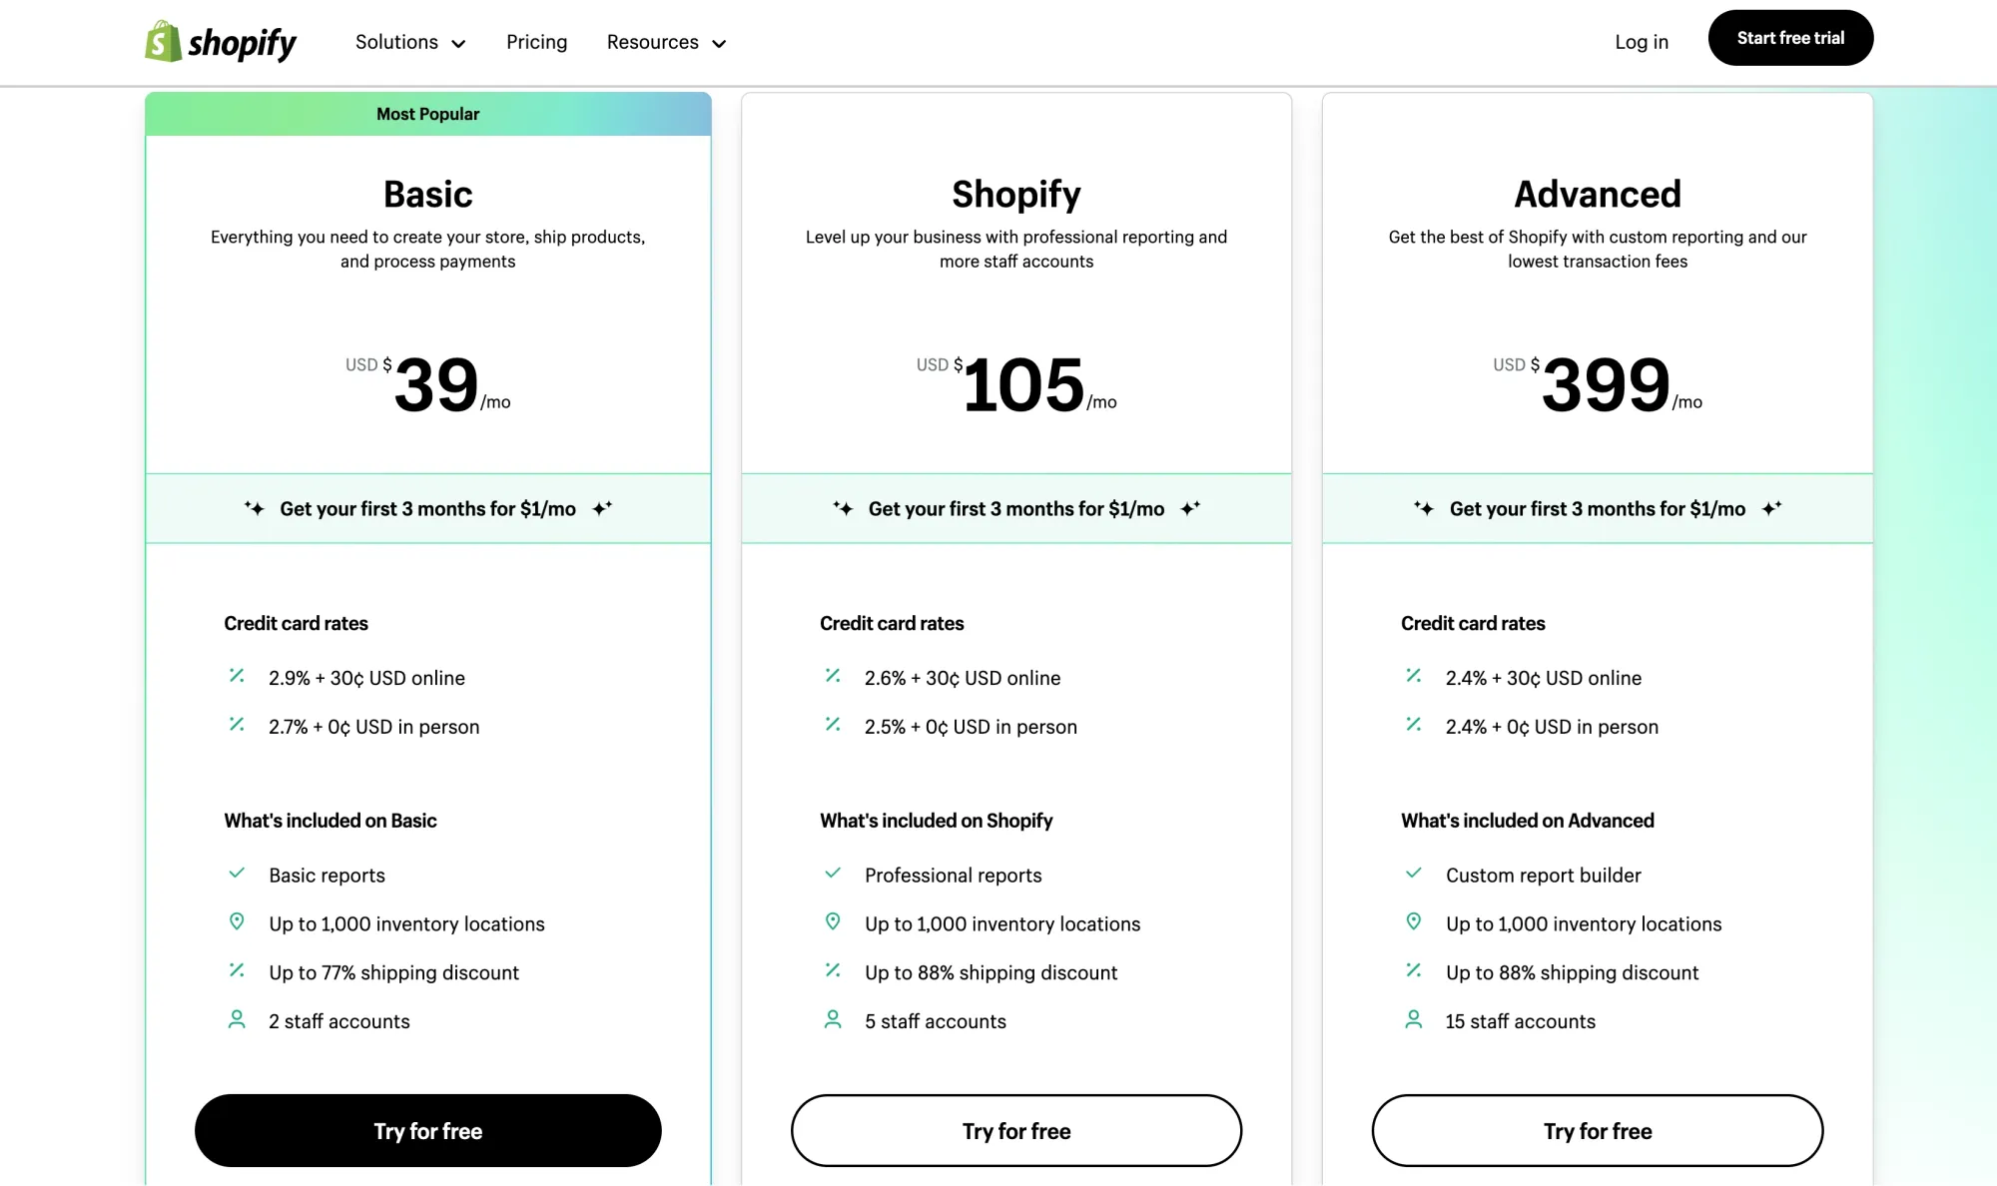Click person icon next to 5 staff accounts
The height and width of the screenshot is (1186, 1997).
pyautogui.click(x=833, y=1019)
